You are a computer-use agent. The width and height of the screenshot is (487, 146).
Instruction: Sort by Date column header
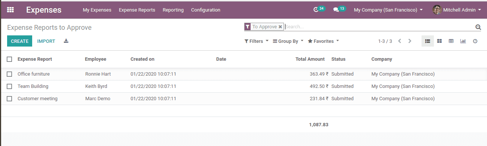(221, 59)
